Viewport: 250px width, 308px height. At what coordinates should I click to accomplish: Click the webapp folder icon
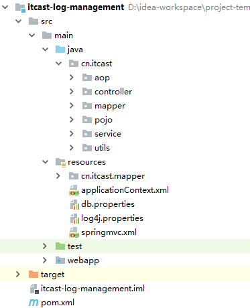tap(60, 260)
